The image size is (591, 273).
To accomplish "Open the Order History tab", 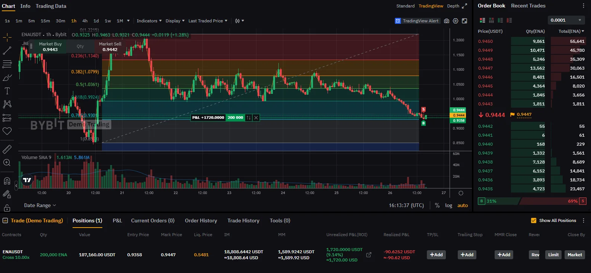I will point(201,220).
